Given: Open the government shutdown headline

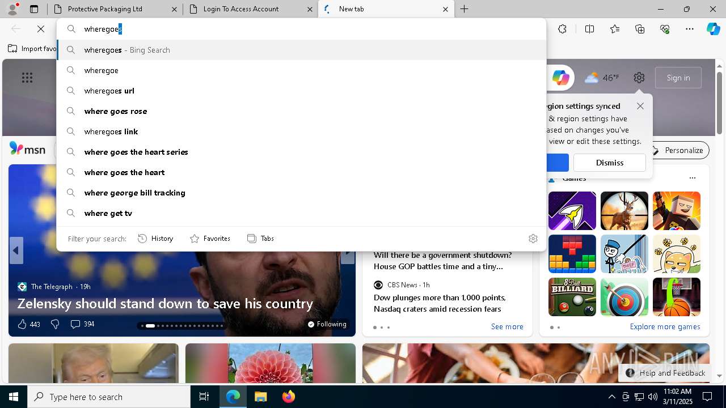Looking at the screenshot, I should point(442,261).
